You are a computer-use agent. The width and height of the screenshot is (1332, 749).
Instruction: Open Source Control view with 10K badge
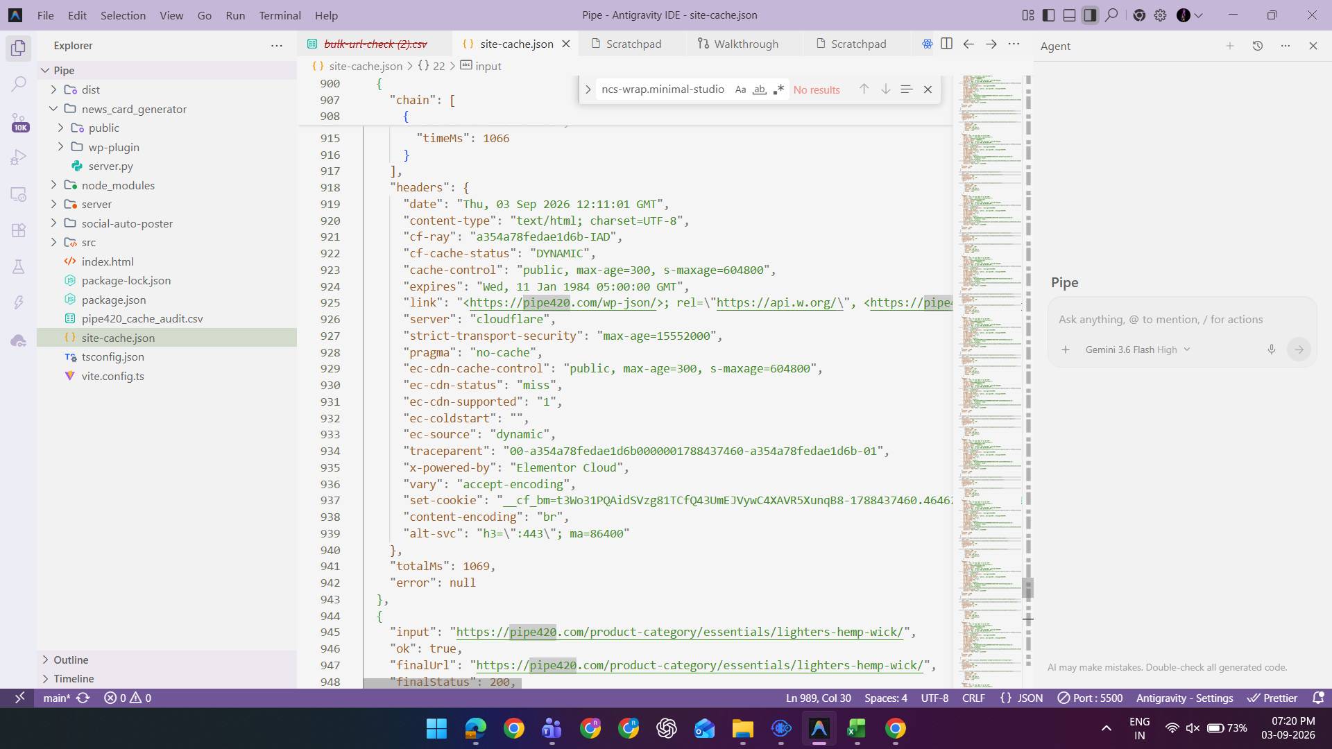point(19,122)
